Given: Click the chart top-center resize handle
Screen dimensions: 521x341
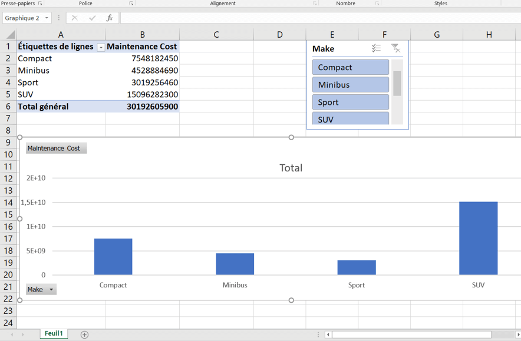Looking at the screenshot, I should pyautogui.click(x=291, y=137).
